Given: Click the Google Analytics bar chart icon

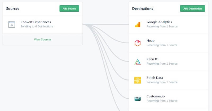Looking at the screenshot, I should pos(137,25).
